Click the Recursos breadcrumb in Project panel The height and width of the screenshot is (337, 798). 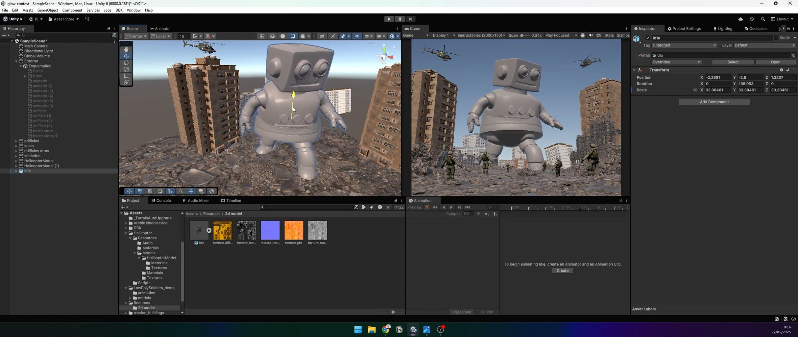pos(211,214)
